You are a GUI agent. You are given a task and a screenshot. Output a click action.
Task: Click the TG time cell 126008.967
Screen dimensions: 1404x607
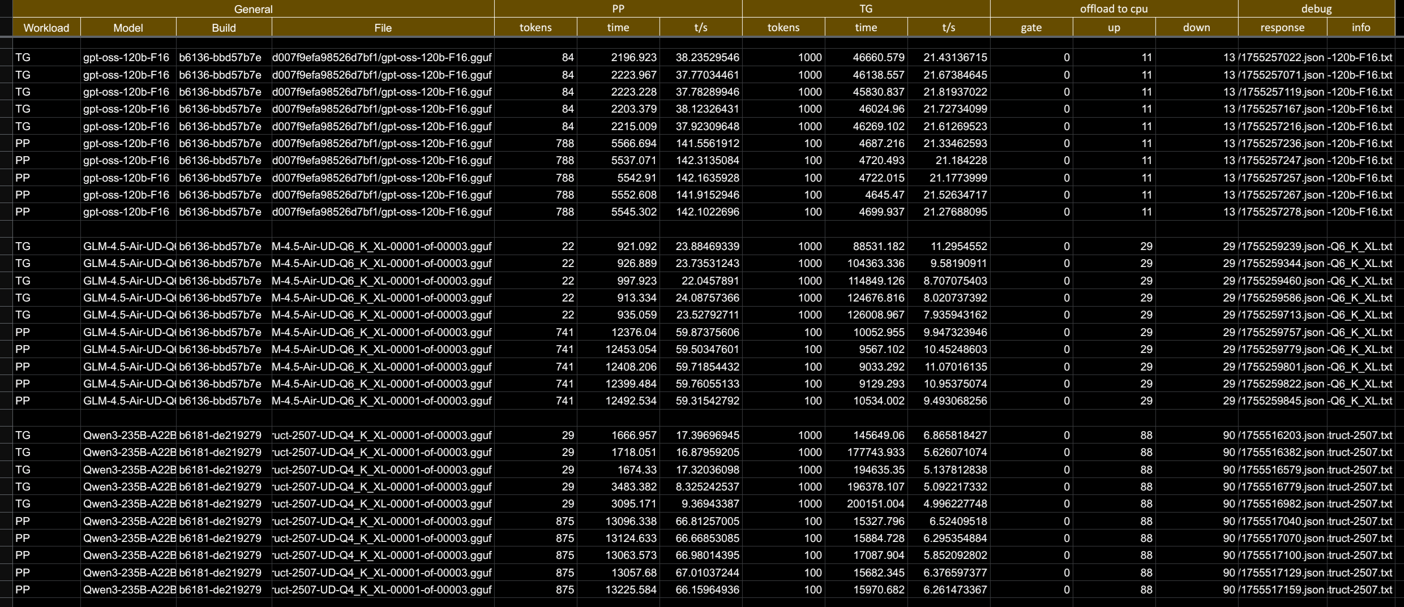point(866,315)
